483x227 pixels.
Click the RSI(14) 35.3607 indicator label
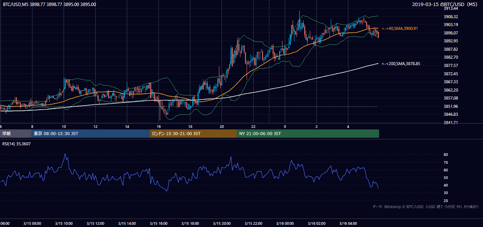[17, 144]
